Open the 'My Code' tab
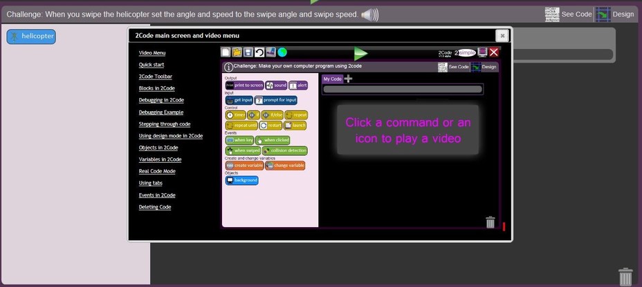Screen dimensions: 642x287 (332, 79)
